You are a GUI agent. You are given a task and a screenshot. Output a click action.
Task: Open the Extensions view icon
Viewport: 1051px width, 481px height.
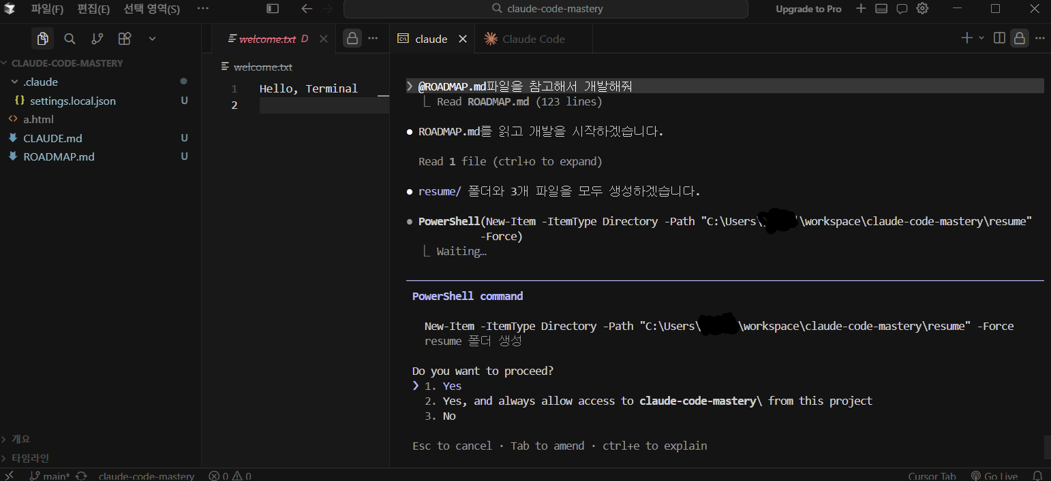[x=125, y=39]
